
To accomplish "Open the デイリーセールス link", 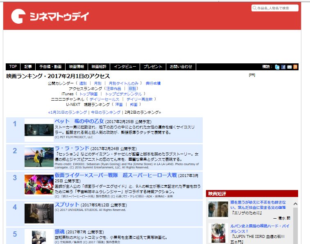I will 104,99.
